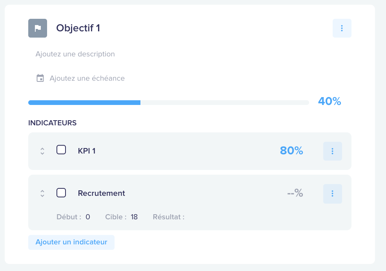The width and height of the screenshot is (386, 271).
Task: Click the Cible value 18
Action: (x=134, y=217)
